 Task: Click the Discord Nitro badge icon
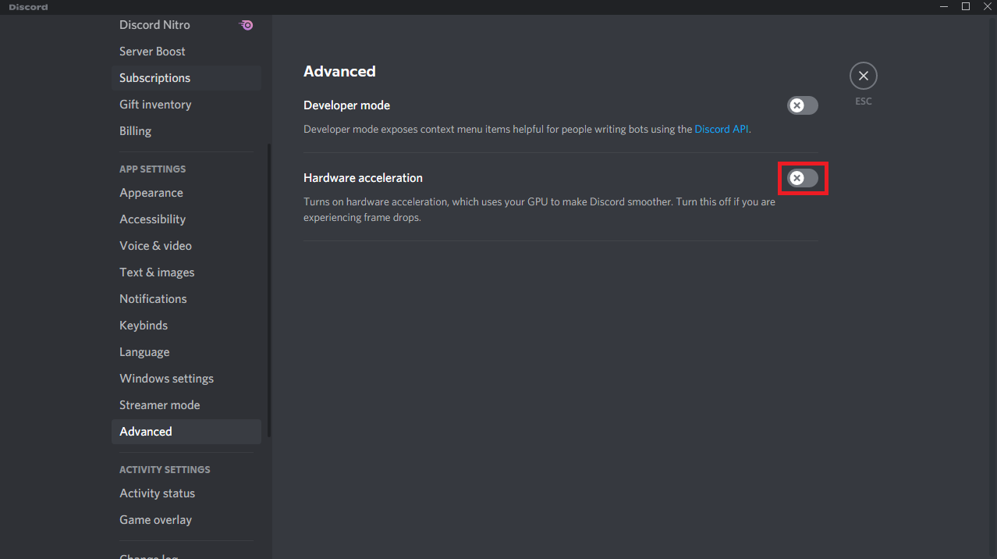(x=246, y=25)
